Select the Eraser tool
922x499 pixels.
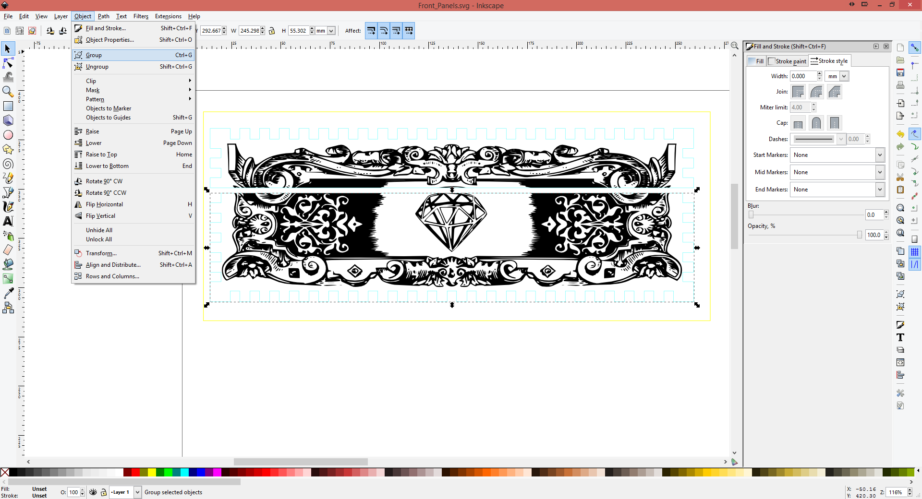point(8,250)
